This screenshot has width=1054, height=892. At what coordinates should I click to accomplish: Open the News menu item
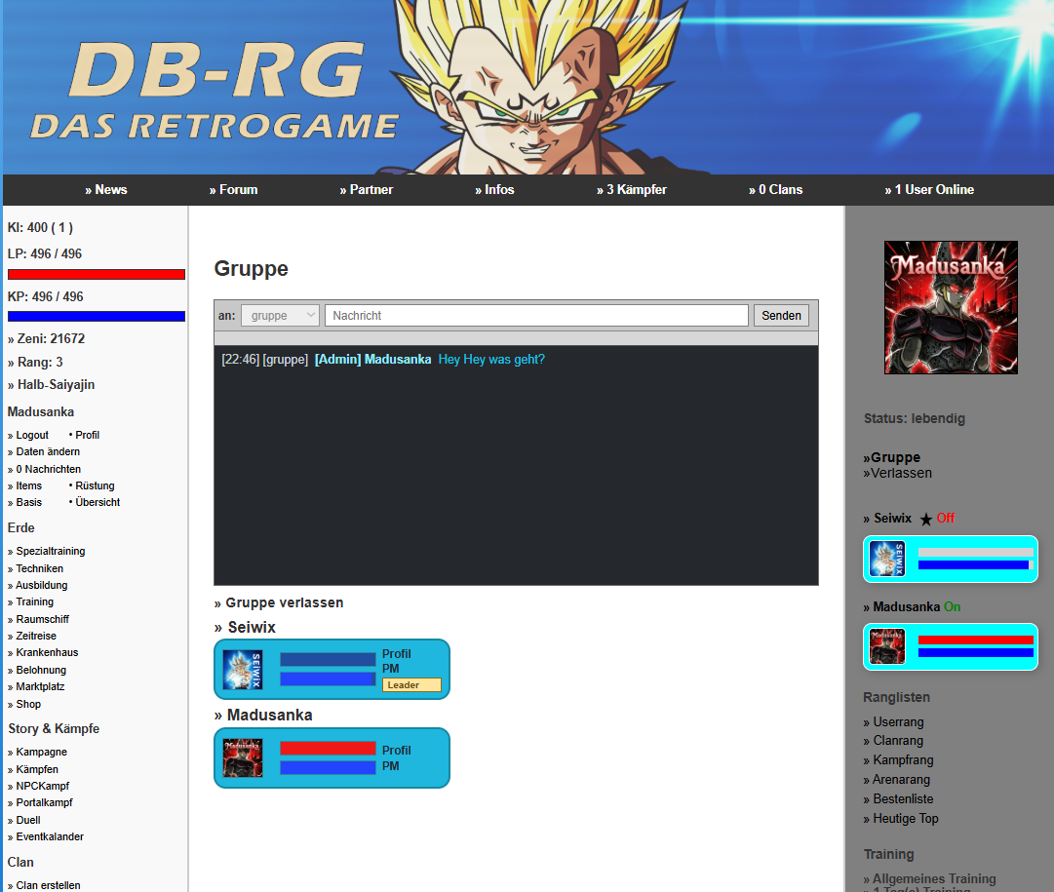pos(106,189)
